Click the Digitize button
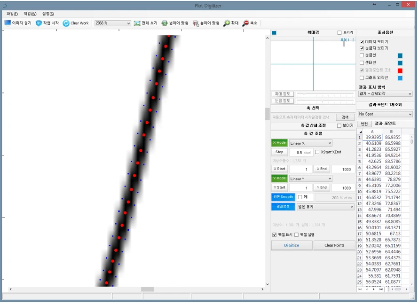This screenshot has height=303, width=418. 292,245
